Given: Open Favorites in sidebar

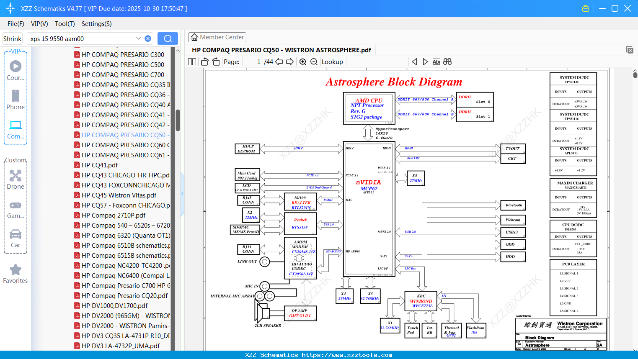Looking at the screenshot, I should (x=15, y=274).
